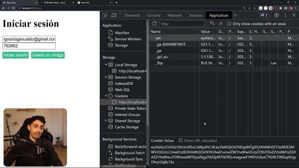Focus the cookie Filter field
Viewport: 299px width, 168px height.
click(x=182, y=24)
